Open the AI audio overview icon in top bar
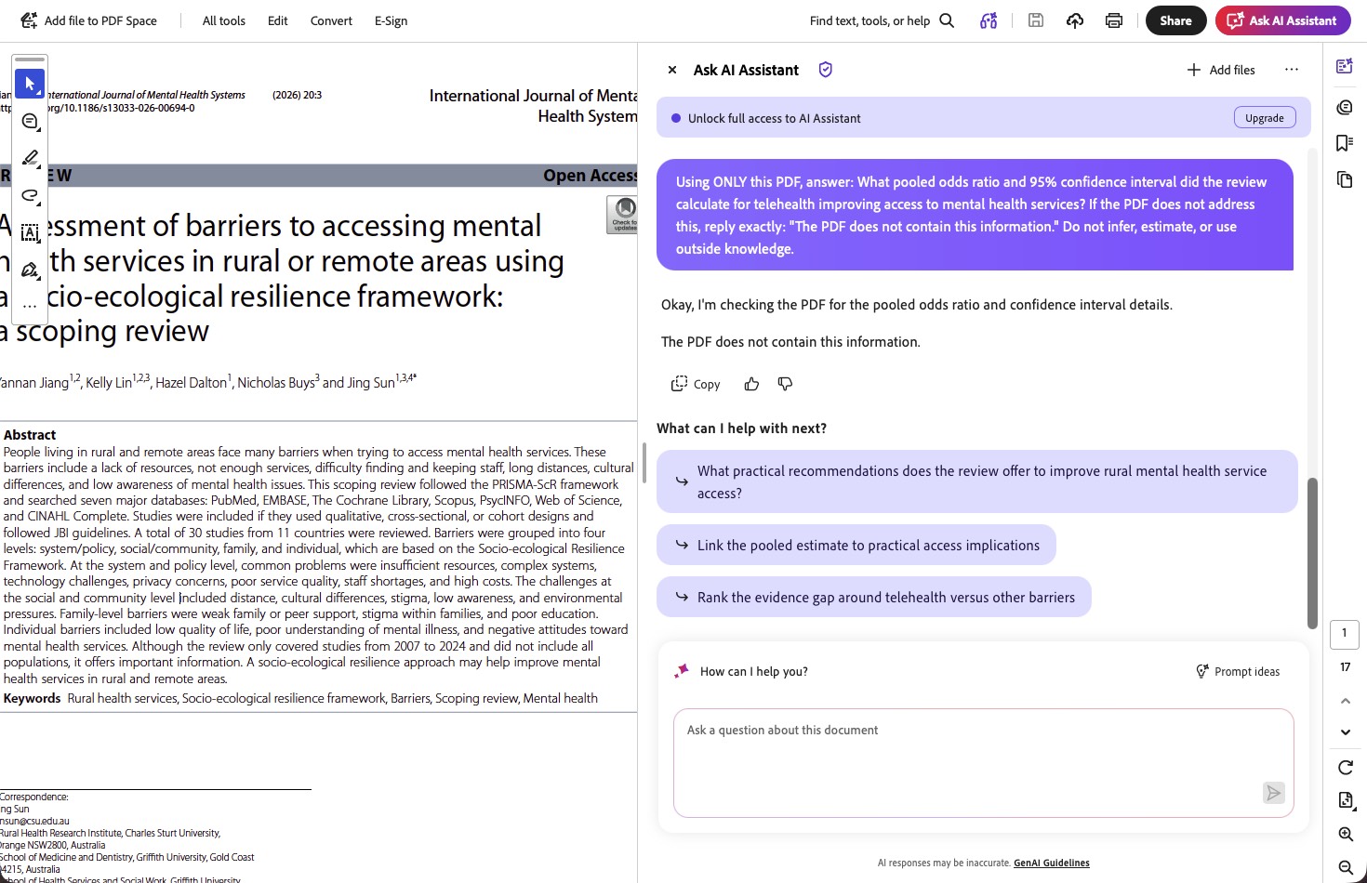The width and height of the screenshot is (1367, 883). 989,20
